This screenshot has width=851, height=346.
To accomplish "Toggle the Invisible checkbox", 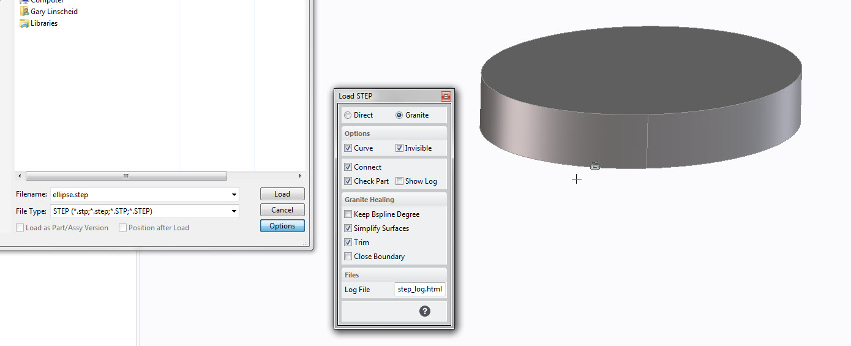I will pyautogui.click(x=399, y=148).
